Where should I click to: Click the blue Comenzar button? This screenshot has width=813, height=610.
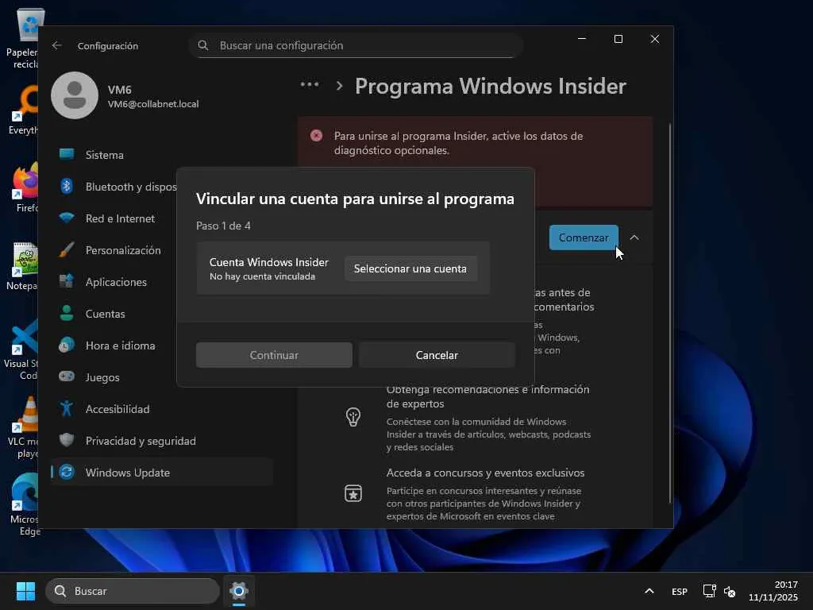(584, 237)
